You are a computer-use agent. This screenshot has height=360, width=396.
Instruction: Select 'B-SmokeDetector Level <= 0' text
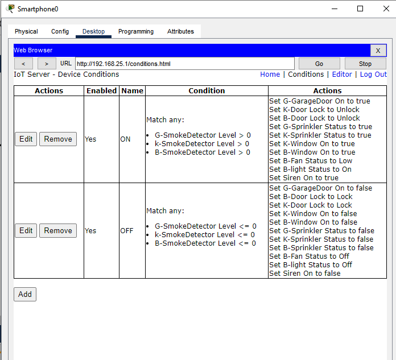coord(205,243)
